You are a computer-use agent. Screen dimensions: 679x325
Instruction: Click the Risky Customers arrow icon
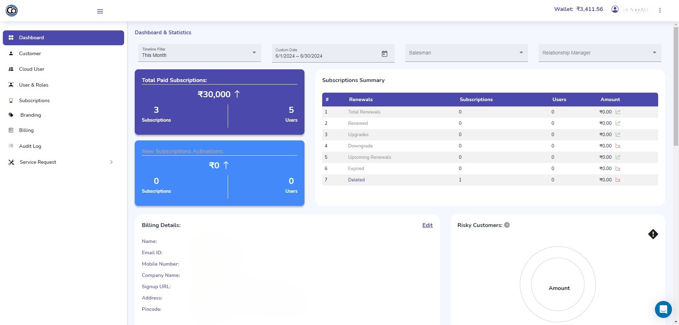coord(507,225)
